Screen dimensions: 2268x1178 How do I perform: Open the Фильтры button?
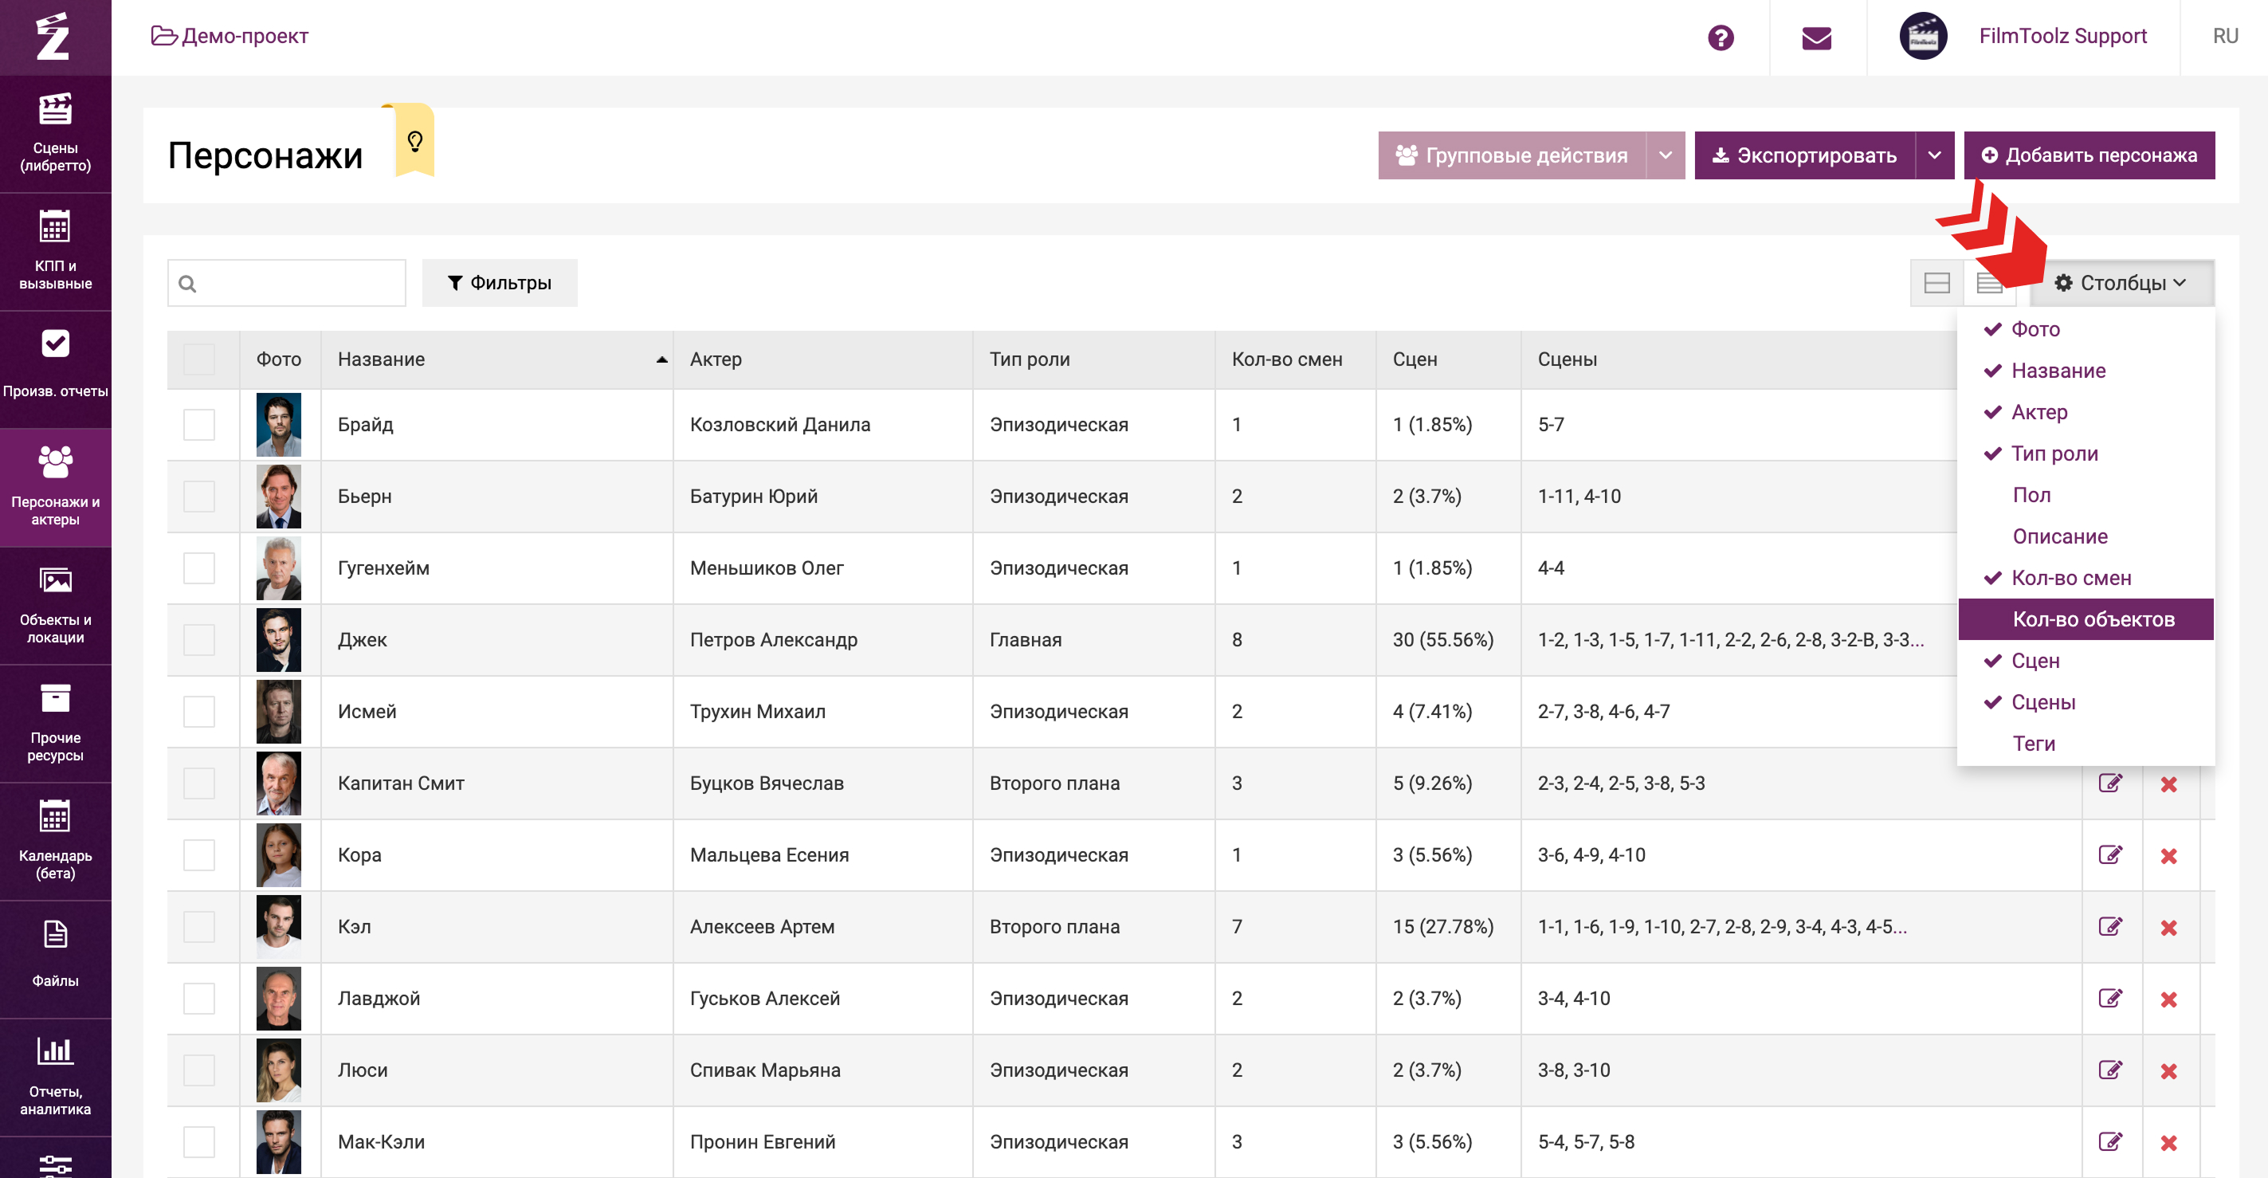(499, 283)
